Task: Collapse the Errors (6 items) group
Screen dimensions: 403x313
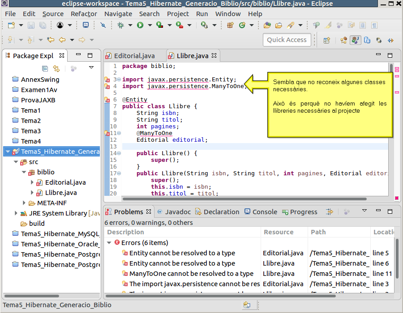Action: click(109, 243)
